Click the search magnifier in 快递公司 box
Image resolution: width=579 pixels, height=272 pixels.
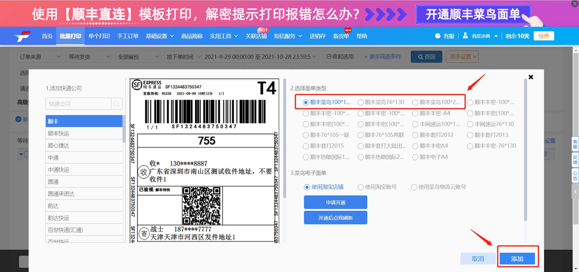117,104
